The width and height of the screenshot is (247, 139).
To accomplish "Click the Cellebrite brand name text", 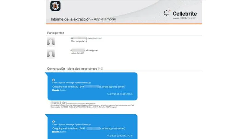I will pos(185,13).
